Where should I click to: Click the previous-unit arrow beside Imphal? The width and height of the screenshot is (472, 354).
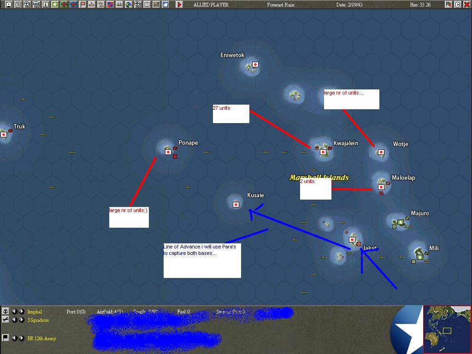click(15, 312)
